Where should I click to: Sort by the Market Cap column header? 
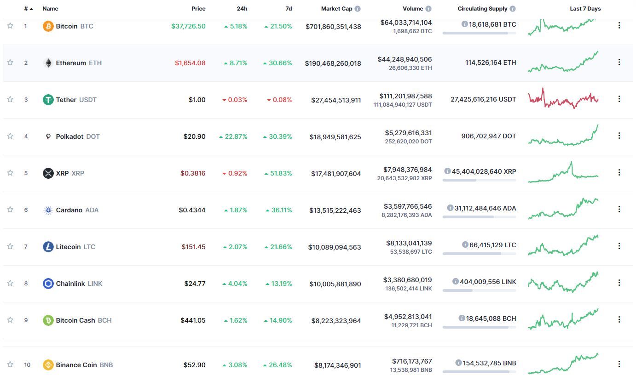click(x=336, y=9)
